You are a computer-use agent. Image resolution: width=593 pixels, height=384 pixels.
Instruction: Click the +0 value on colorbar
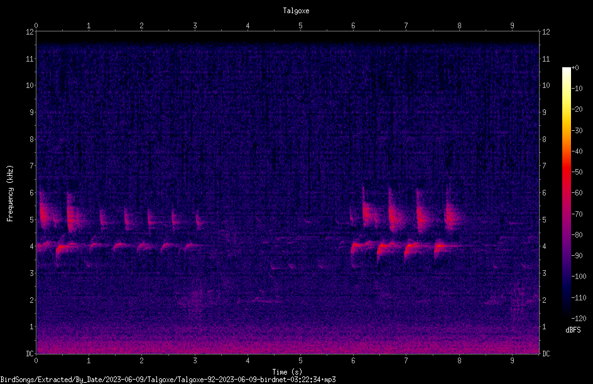(575, 68)
